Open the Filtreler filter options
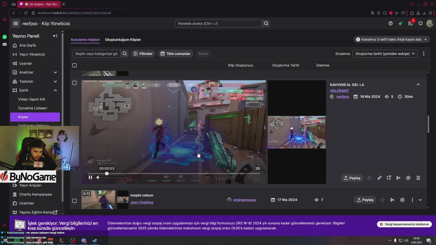 (x=143, y=53)
